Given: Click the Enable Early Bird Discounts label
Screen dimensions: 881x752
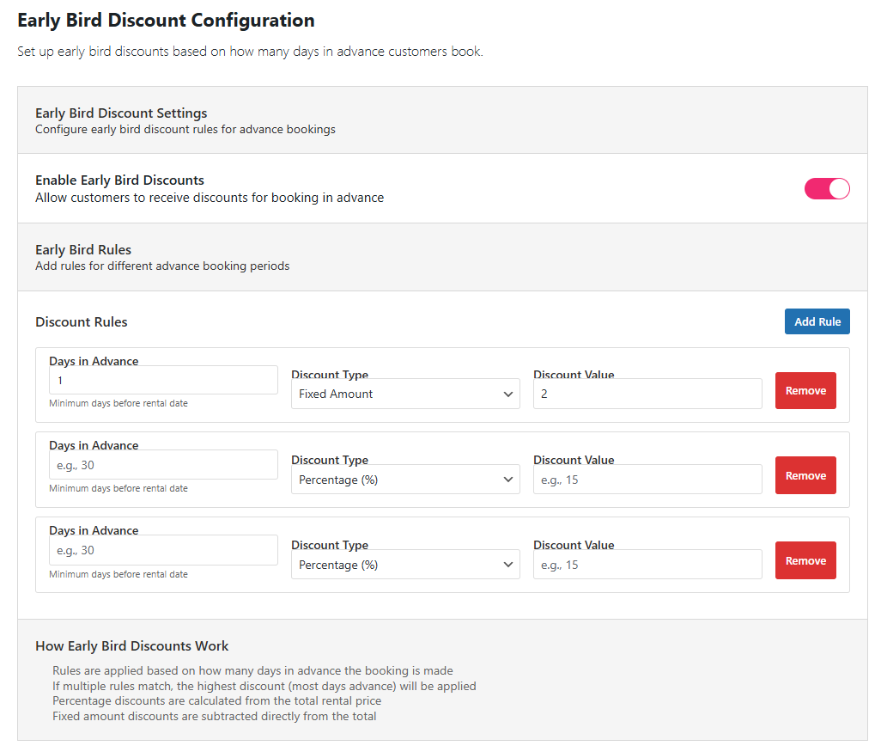Looking at the screenshot, I should [119, 180].
